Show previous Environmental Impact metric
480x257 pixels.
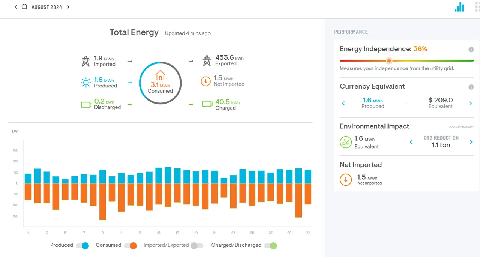tap(411, 142)
